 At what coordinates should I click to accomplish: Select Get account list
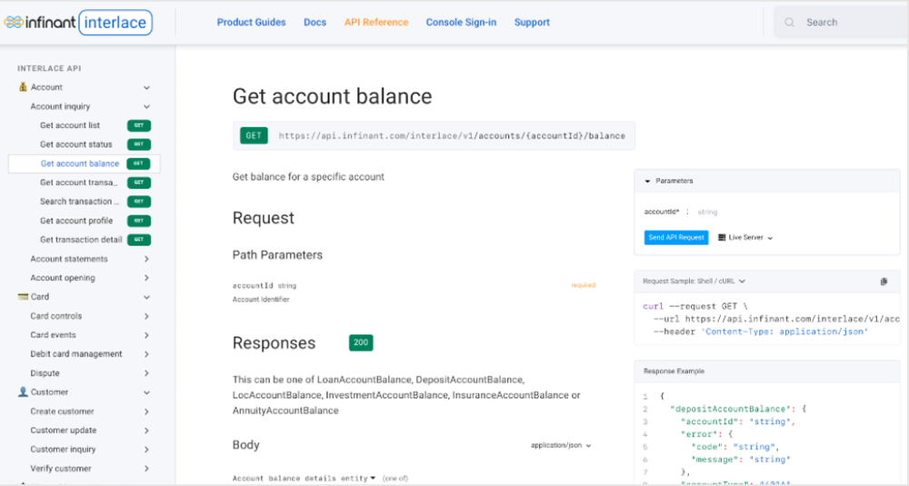pos(70,125)
